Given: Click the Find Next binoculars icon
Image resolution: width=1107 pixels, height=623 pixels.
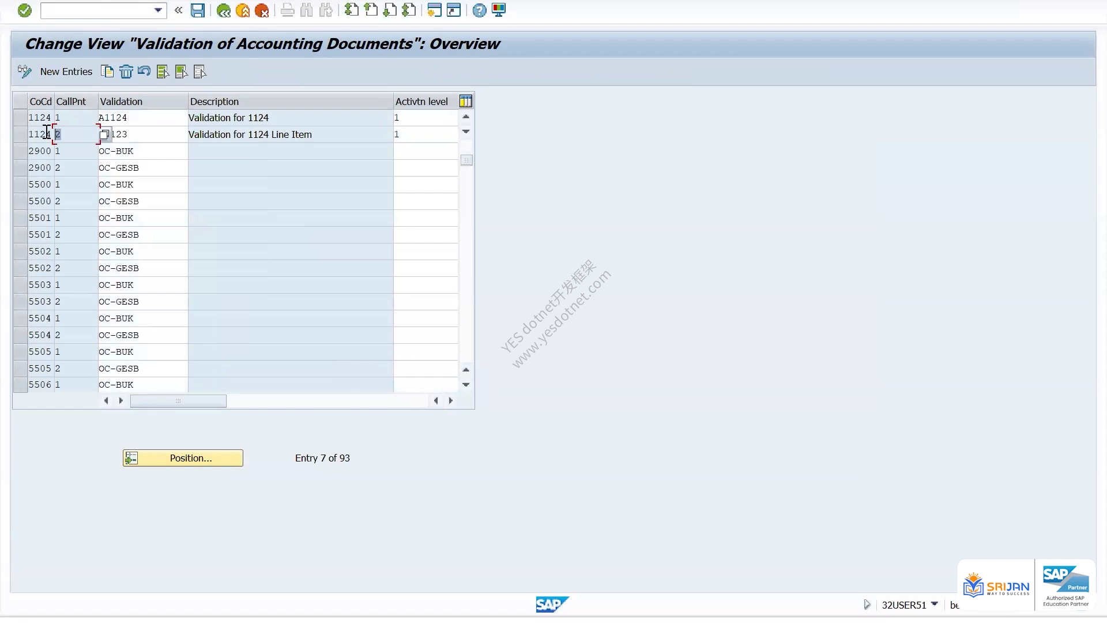Looking at the screenshot, I should [326, 10].
